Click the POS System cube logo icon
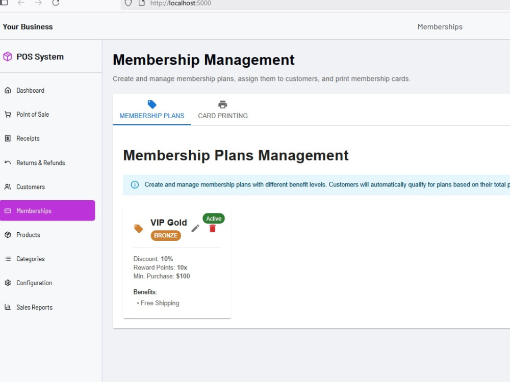 pyautogui.click(x=8, y=57)
